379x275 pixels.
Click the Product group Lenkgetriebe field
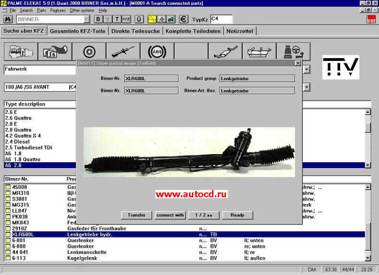[257, 78]
